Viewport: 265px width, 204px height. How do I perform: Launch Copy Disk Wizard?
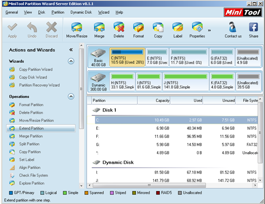(33, 77)
